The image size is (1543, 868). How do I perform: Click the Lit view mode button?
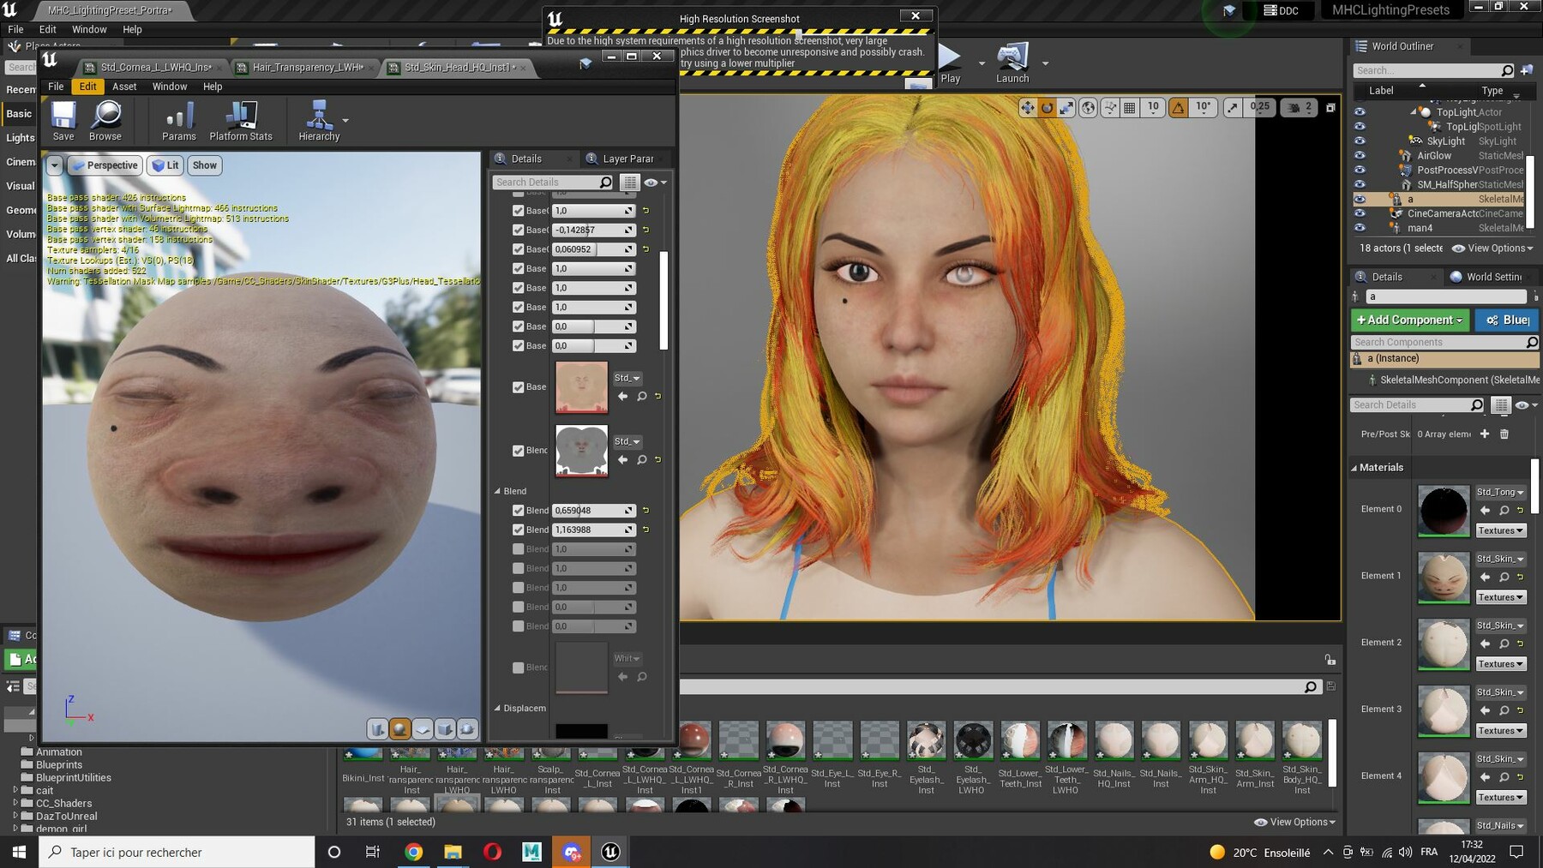(165, 165)
